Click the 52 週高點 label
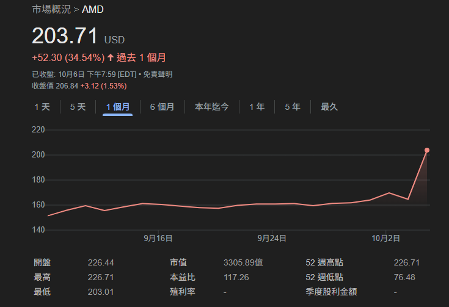 coord(324,263)
